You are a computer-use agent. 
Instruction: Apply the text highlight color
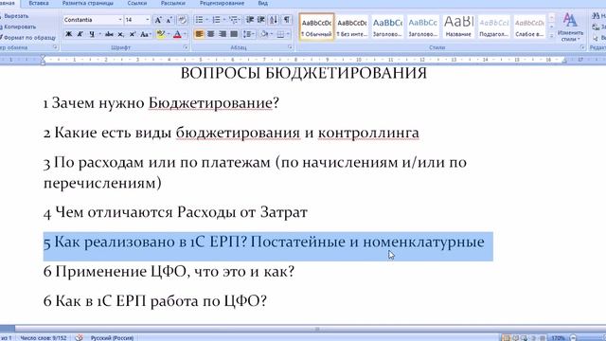pos(160,34)
